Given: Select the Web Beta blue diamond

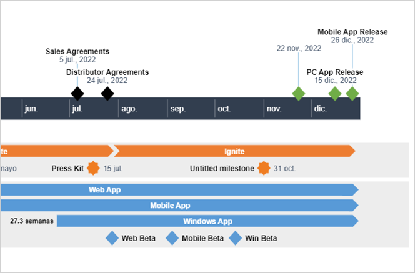Looking at the screenshot, I should tap(112, 238).
